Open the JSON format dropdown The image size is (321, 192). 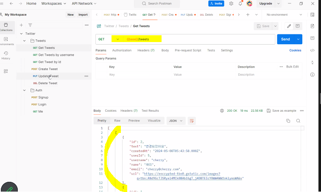[176, 121]
